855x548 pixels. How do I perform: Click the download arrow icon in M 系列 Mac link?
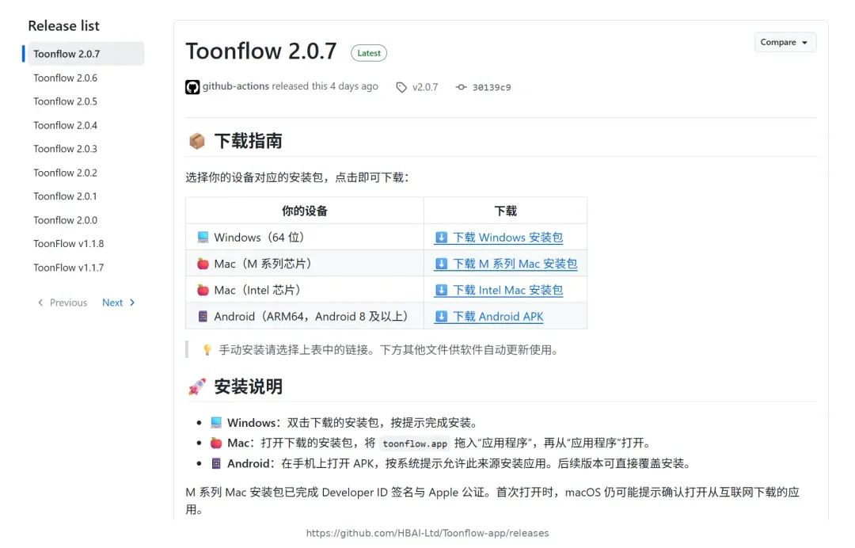[441, 264]
